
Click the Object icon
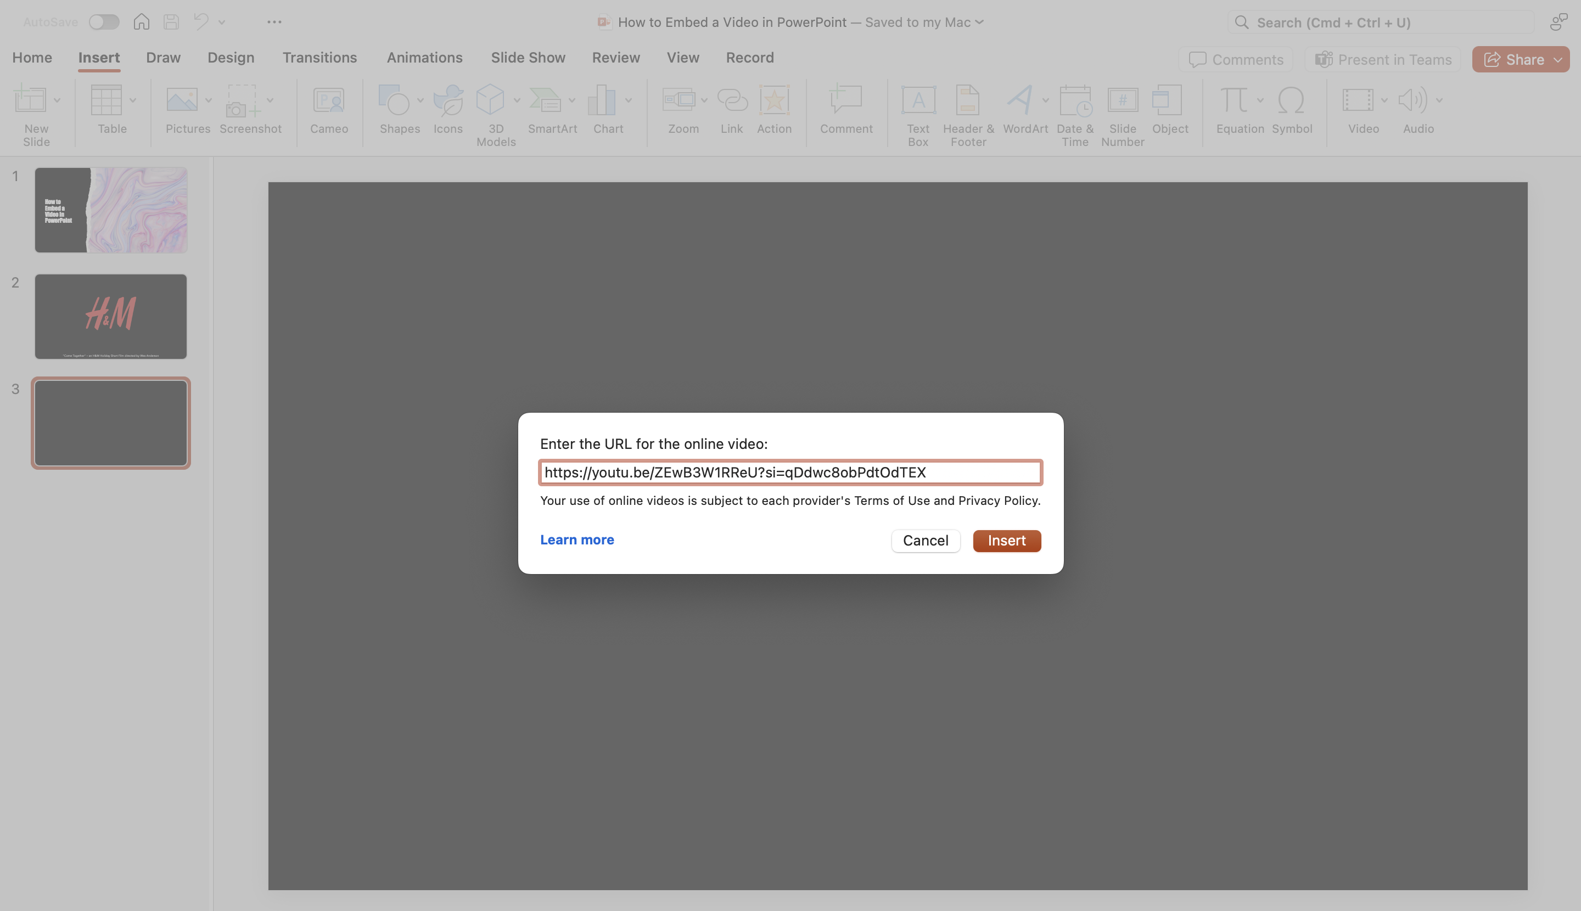(x=1167, y=100)
